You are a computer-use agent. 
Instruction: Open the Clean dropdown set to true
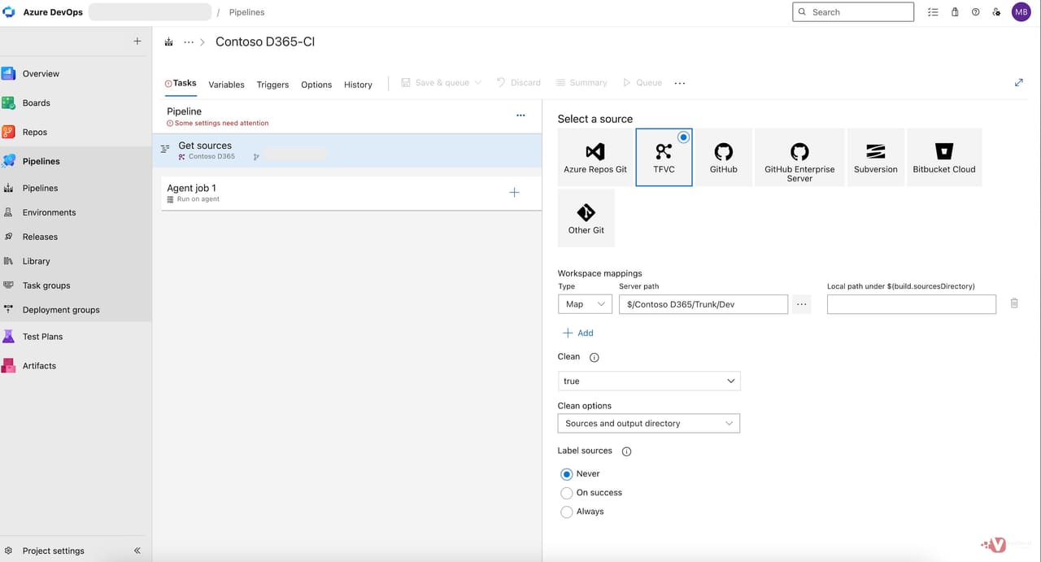click(x=649, y=381)
